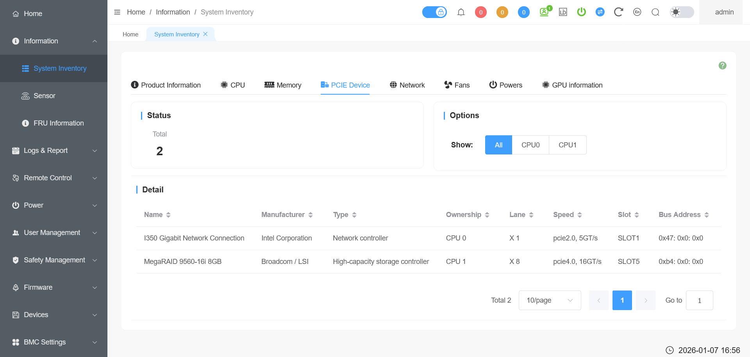
Task: Open the 10/page size dropdown
Action: 549,300
